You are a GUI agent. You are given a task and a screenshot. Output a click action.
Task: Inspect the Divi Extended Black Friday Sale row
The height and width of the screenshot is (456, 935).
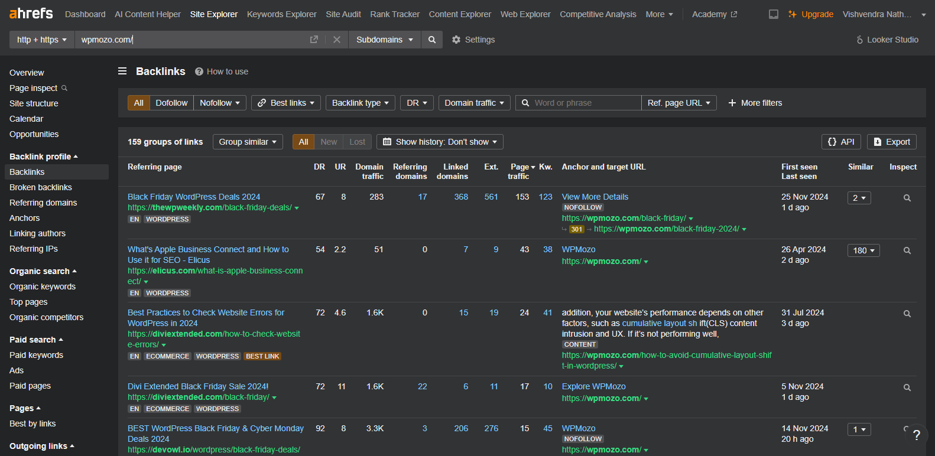907,387
